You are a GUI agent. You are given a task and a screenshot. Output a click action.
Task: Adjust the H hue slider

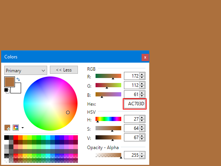(108, 119)
